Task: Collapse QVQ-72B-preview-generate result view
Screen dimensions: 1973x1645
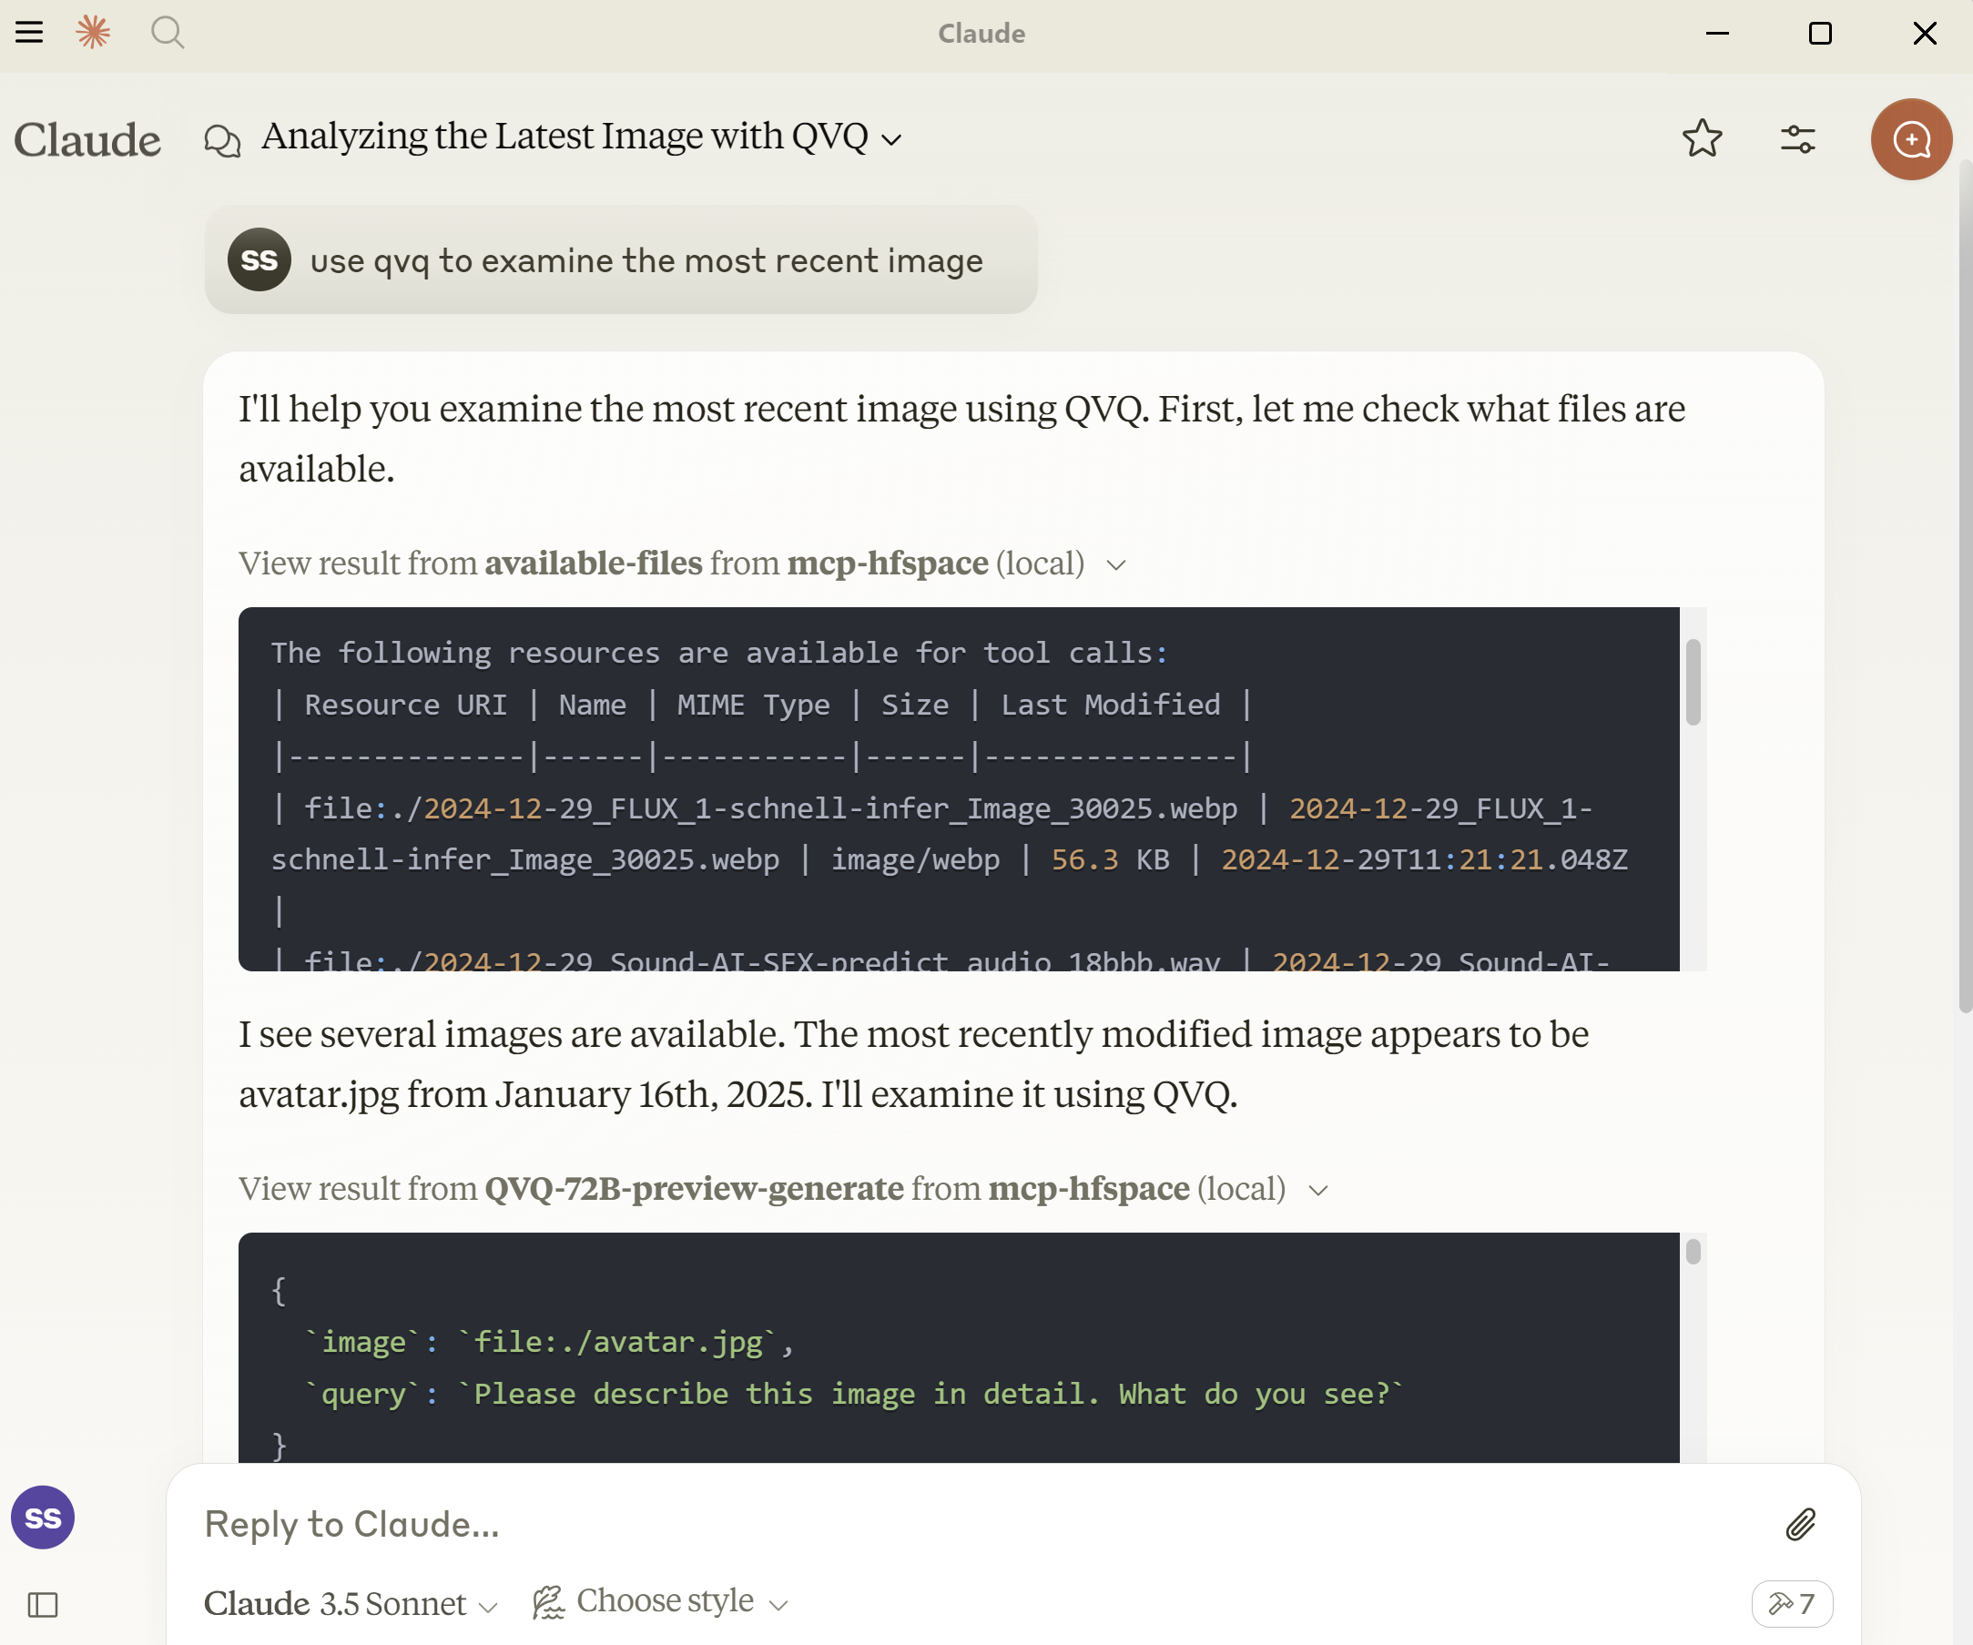Action: click(x=1318, y=1191)
